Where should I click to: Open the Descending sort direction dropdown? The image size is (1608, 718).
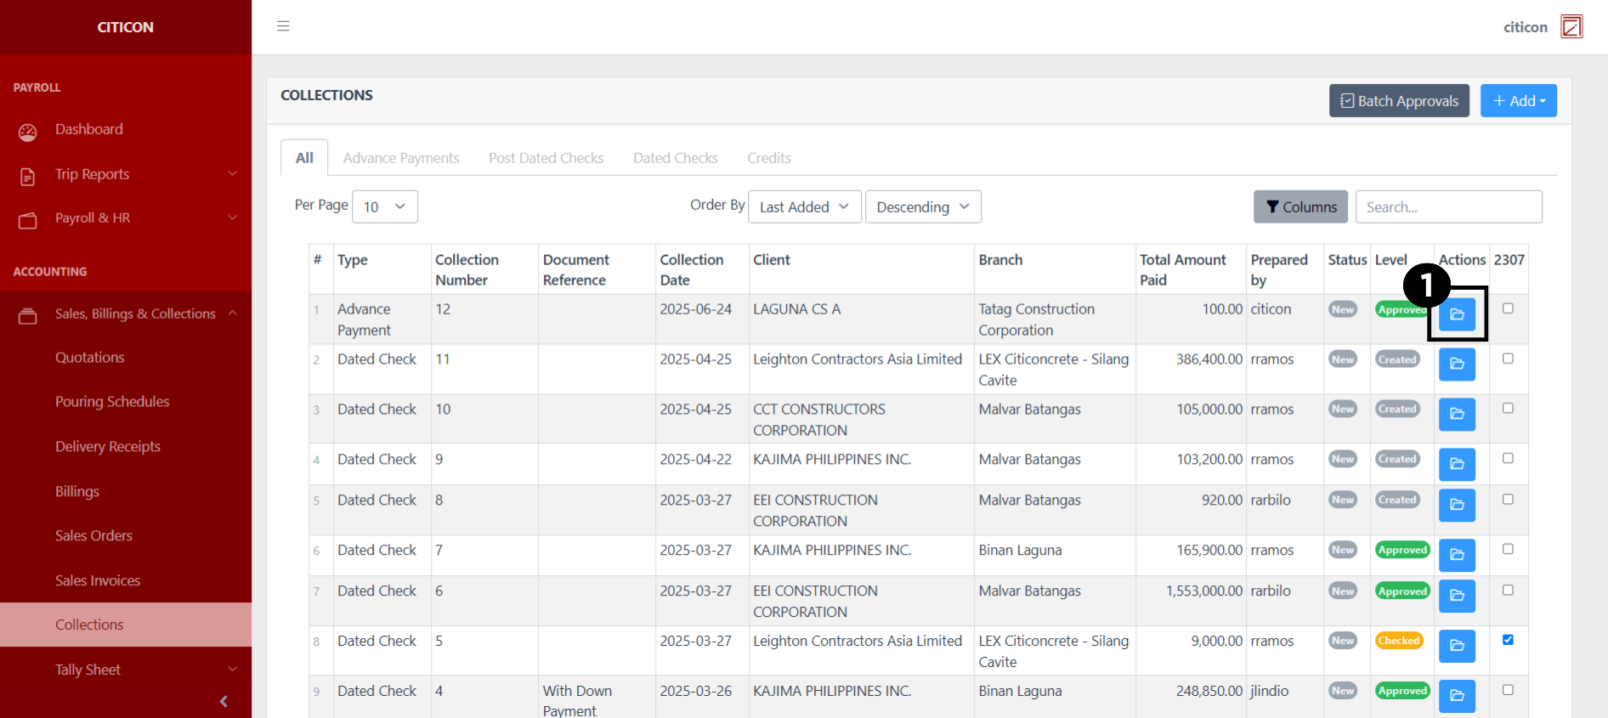pos(922,207)
